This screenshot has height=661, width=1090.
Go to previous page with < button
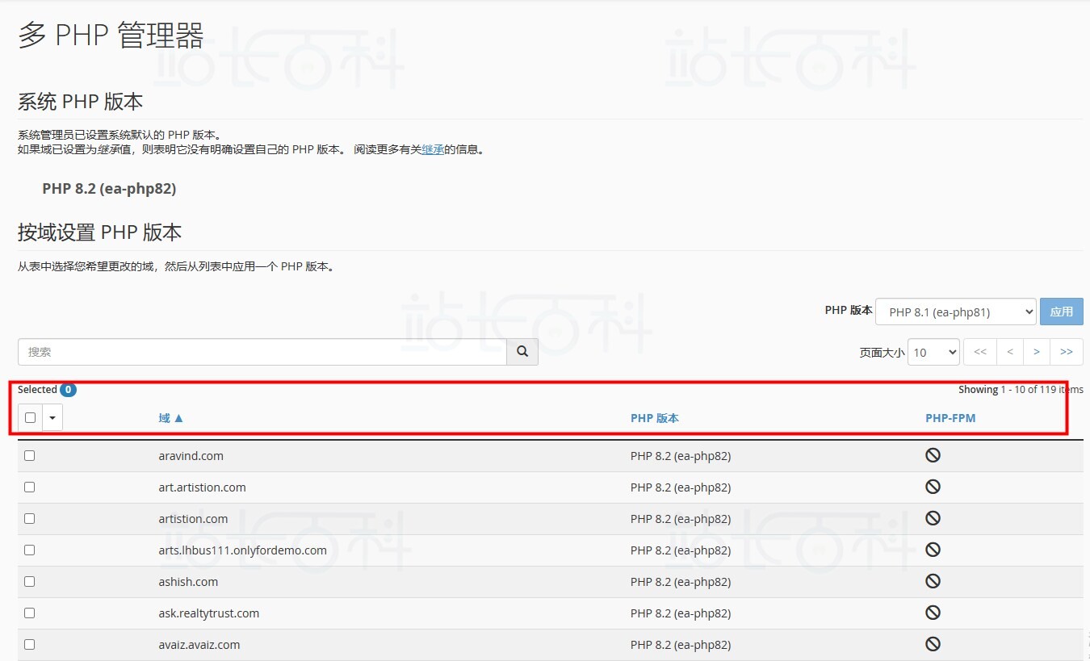point(1010,352)
